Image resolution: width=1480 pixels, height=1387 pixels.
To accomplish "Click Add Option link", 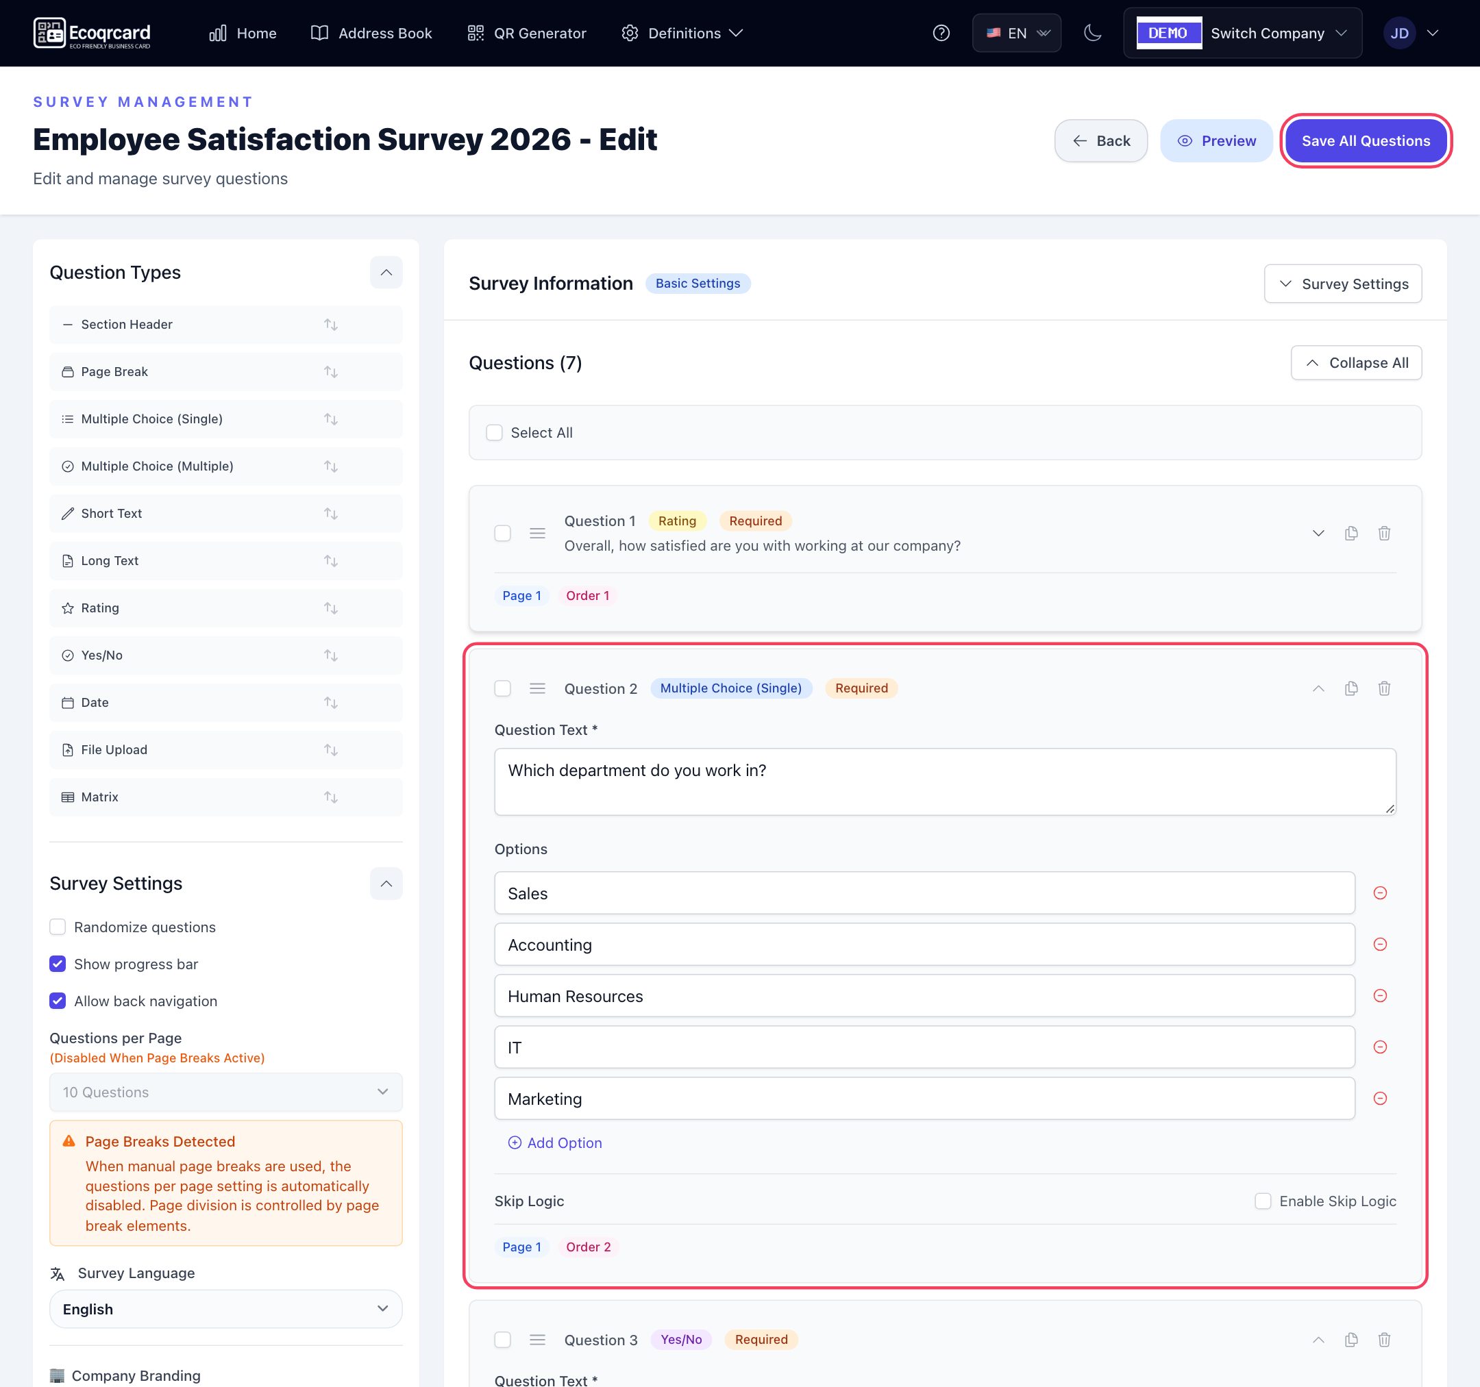I will [x=554, y=1142].
